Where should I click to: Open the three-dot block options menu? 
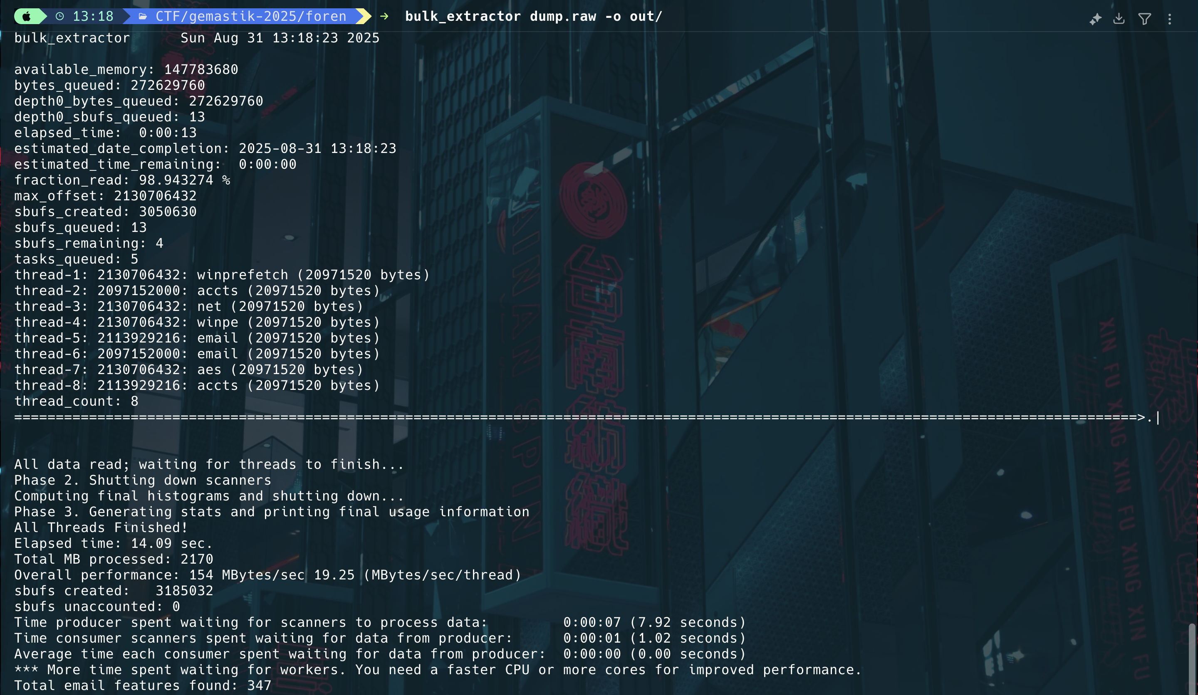coord(1169,19)
